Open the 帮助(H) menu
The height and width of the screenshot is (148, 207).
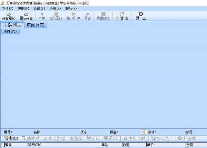(71, 9)
